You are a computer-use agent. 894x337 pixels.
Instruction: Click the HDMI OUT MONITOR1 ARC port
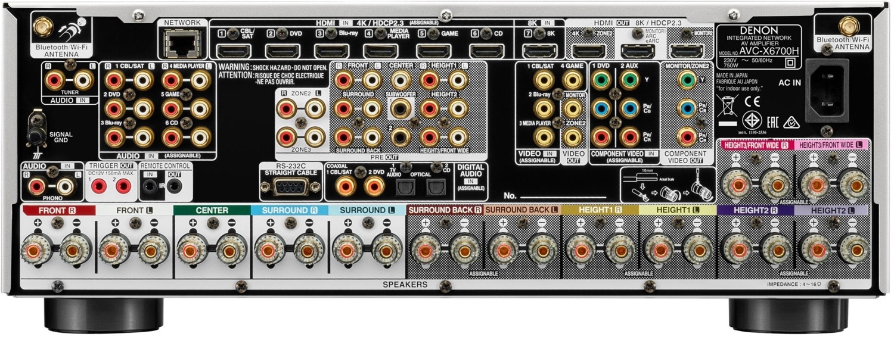tap(638, 51)
